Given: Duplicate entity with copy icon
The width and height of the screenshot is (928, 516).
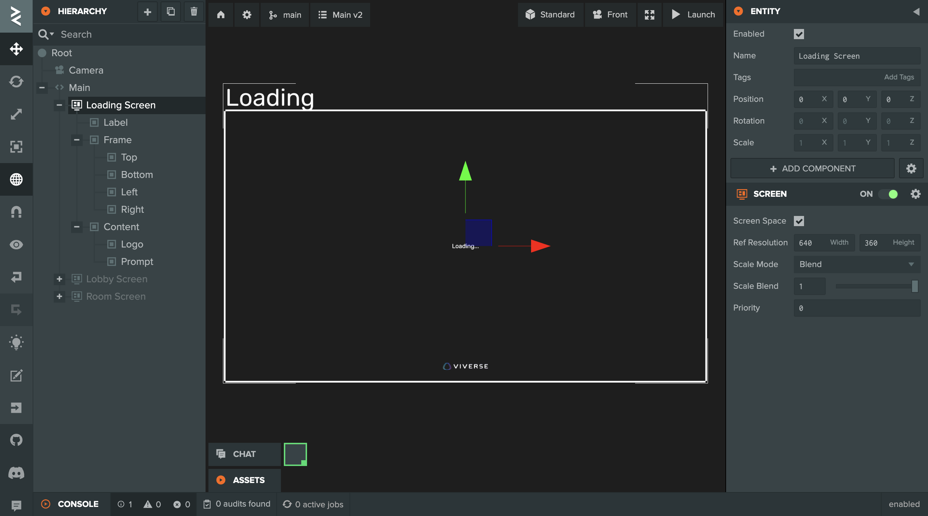Looking at the screenshot, I should (x=171, y=12).
